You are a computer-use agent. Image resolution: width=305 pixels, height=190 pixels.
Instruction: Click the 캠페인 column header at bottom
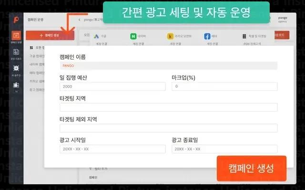click(x=93, y=177)
